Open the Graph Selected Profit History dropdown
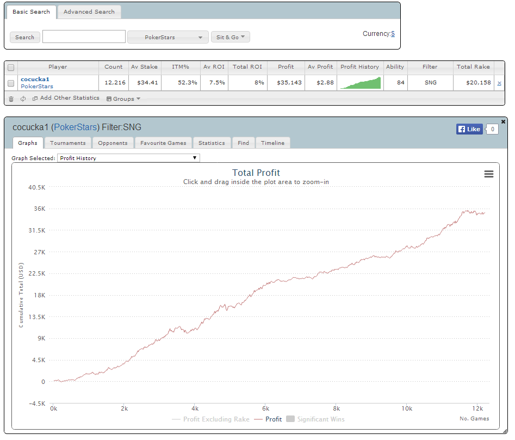515x440 pixels. tap(128, 158)
